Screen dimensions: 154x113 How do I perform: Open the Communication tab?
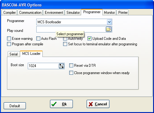(30, 13)
